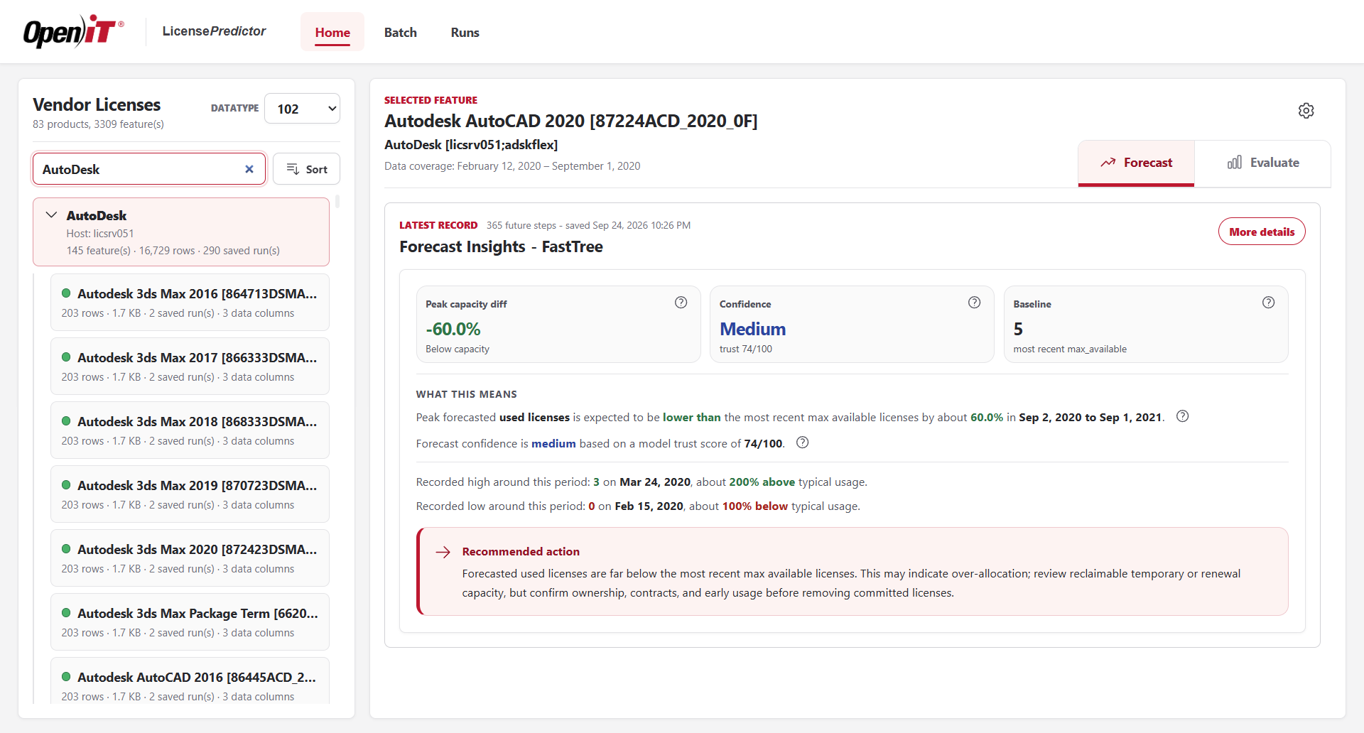
Task: Clear the AutoDesk search with X icon
Action: (249, 169)
